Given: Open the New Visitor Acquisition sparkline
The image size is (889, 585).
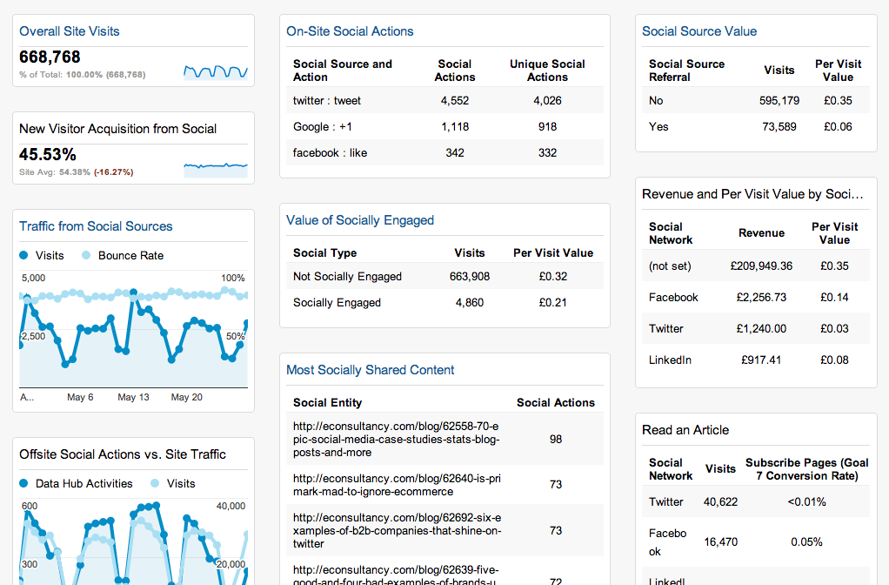Looking at the screenshot, I should coord(216,165).
